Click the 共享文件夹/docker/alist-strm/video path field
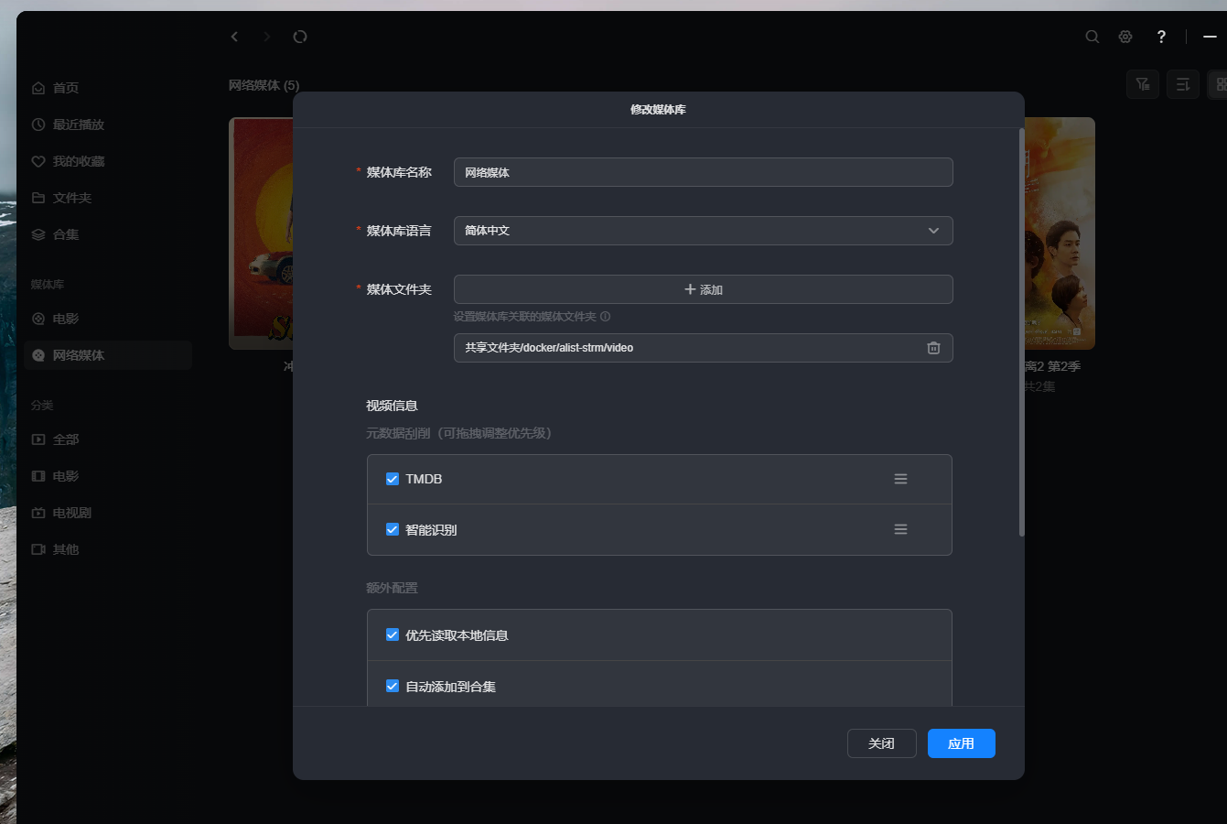 tap(703, 348)
